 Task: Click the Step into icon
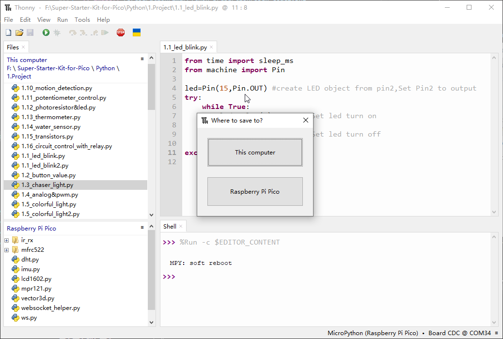tap(83, 32)
